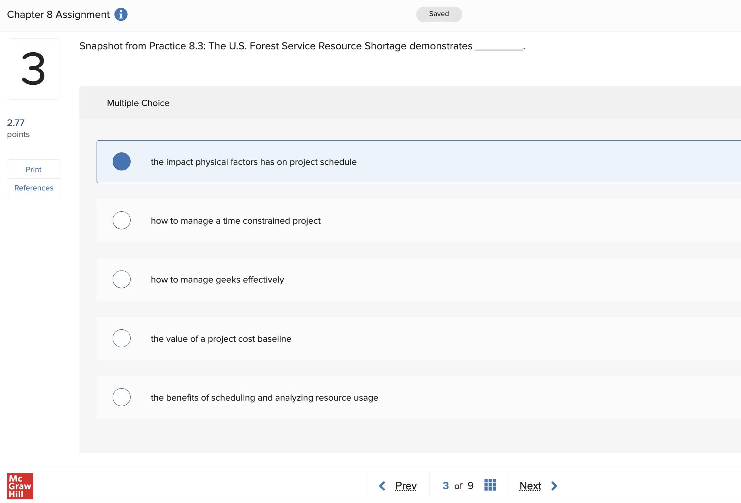The height and width of the screenshot is (503, 741).
Task: Pick 'benefits of scheduling and analyzing resource usage'
Action: 121,397
